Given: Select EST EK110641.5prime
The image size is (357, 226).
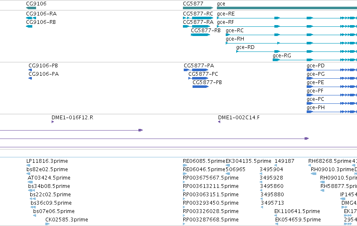Looking at the screenshot, I should click(x=297, y=211).
